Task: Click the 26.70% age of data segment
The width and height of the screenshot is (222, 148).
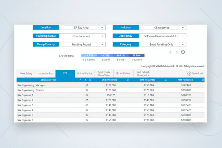Action: (105, 56)
